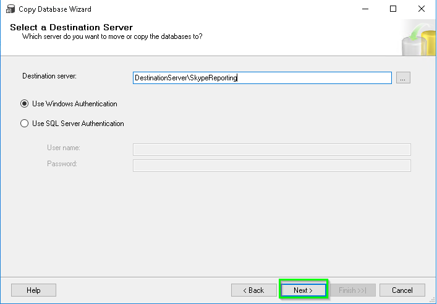Click the Destination server text field
This screenshot has height=304, width=437.
pyautogui.click(x=262, y=78)
